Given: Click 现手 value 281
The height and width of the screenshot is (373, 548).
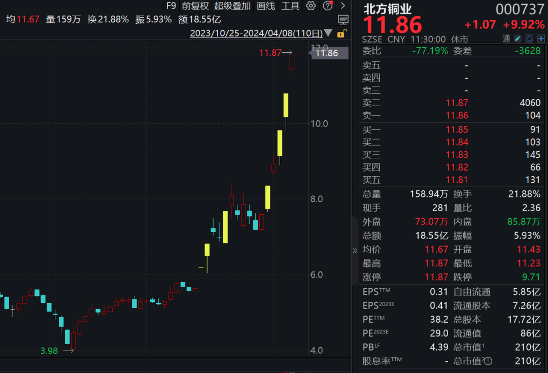Looking at the screenshot, I should coord(440,208).
